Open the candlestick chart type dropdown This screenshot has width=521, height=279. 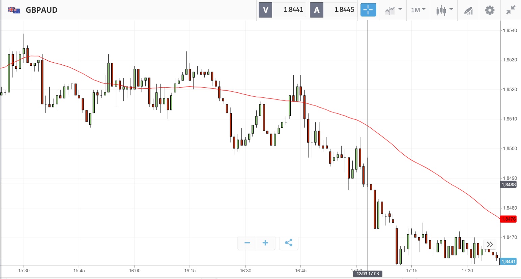pos(444,10)
